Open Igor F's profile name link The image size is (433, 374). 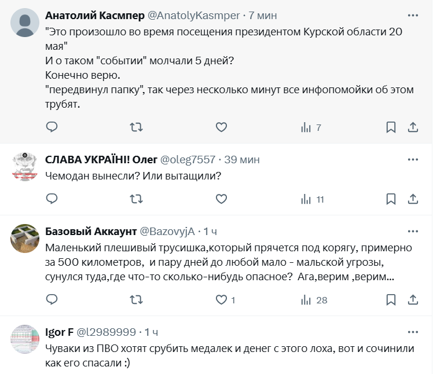pos(59,332)
